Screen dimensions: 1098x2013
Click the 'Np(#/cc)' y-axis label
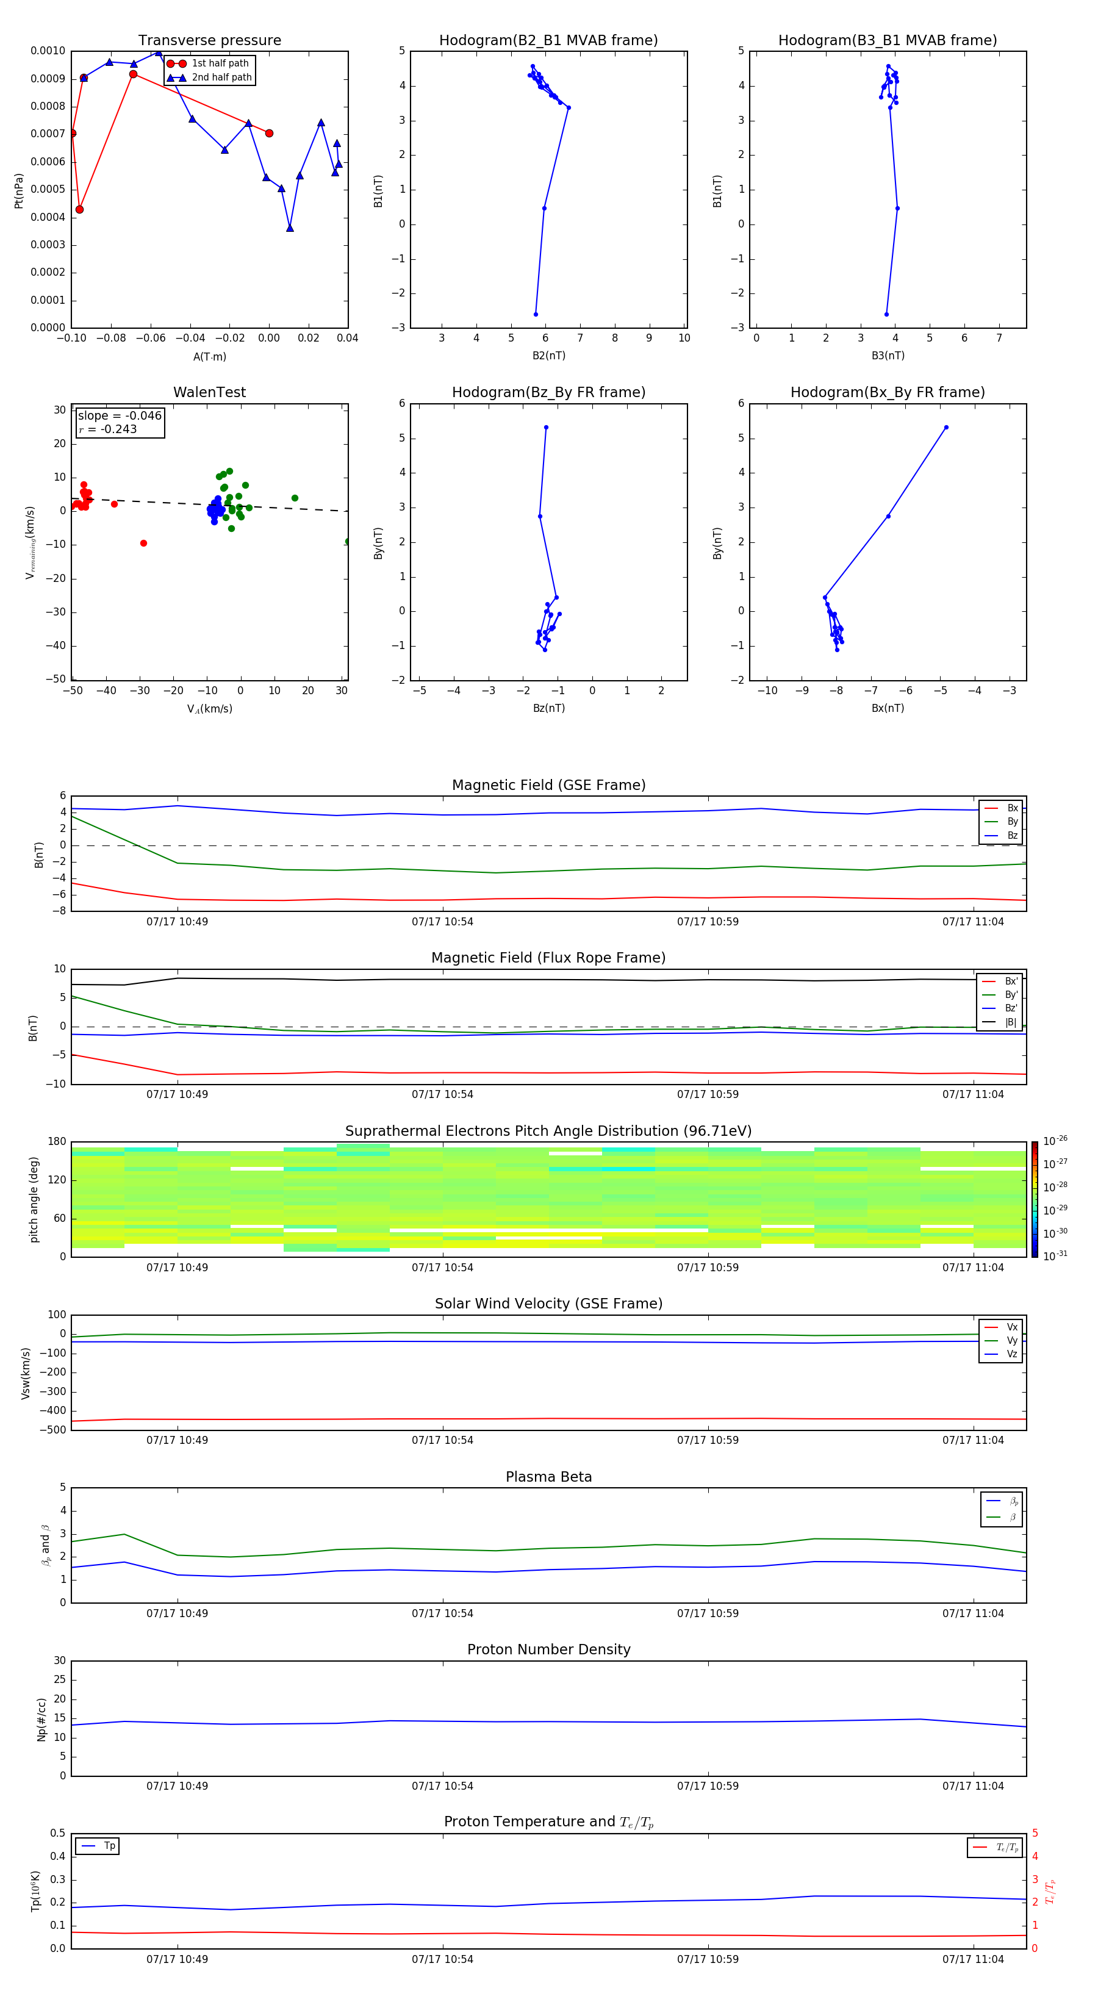coord(41,1719)
